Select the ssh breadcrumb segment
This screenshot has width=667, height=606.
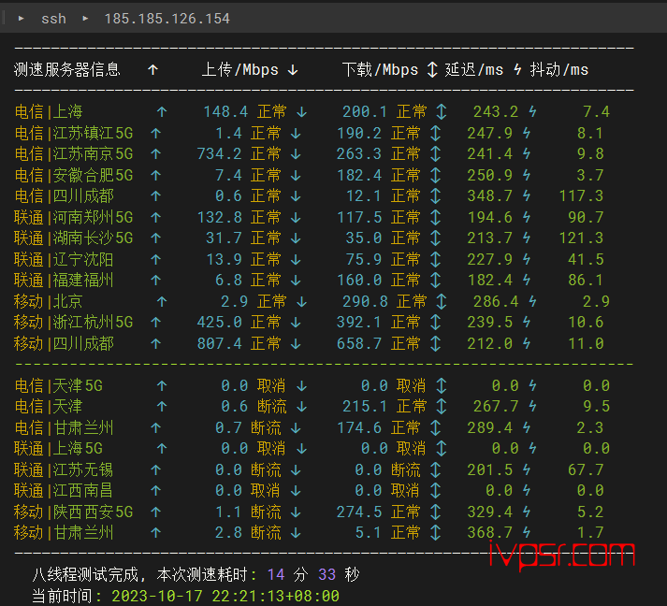tap(53, 19)
